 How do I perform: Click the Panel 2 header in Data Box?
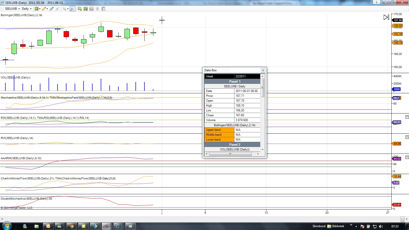point(232,145)
